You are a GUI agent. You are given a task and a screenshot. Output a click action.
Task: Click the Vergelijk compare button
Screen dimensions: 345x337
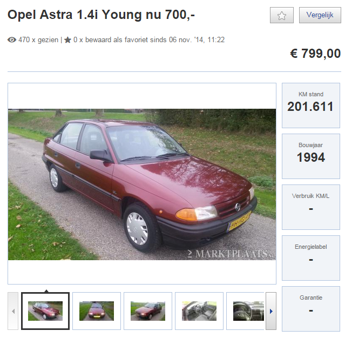[x=320, y=15]
